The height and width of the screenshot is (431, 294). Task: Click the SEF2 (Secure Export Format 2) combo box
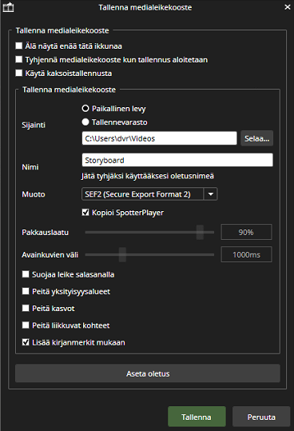pyautogui.click(x=149, y=194)
